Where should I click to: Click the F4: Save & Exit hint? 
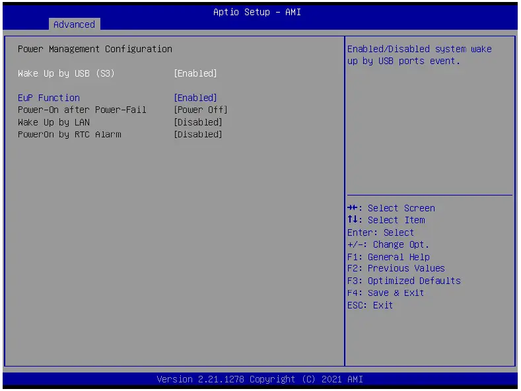(386, 293)
